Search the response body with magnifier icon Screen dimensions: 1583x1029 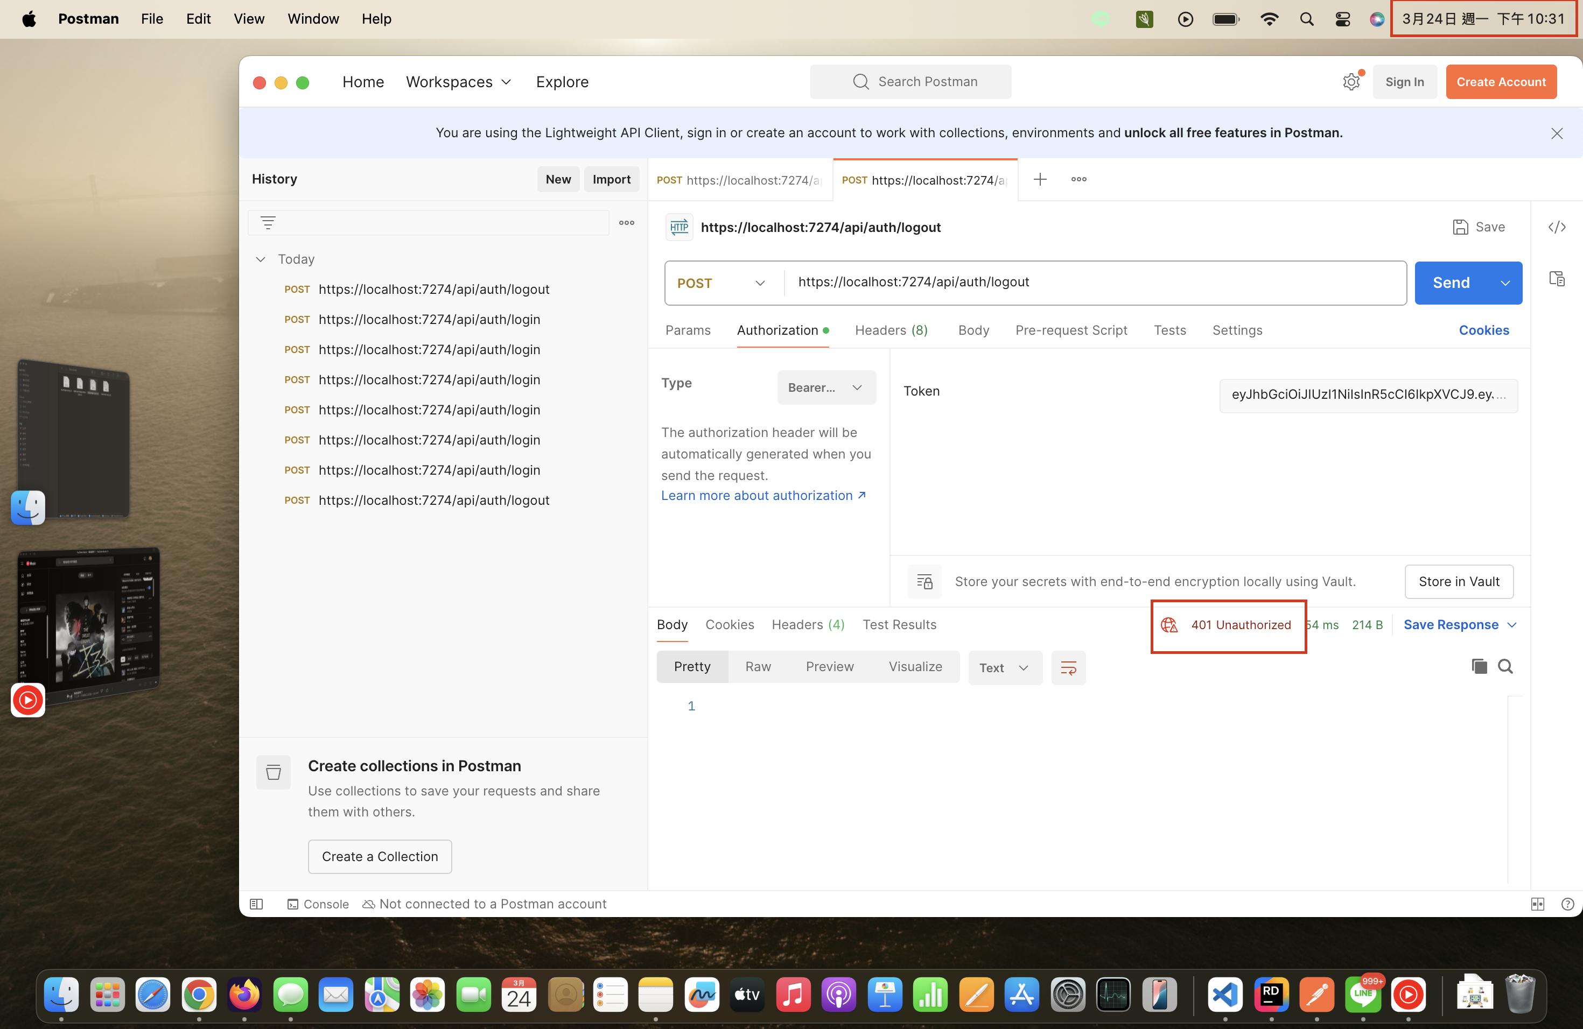[x=1505, y=666]
